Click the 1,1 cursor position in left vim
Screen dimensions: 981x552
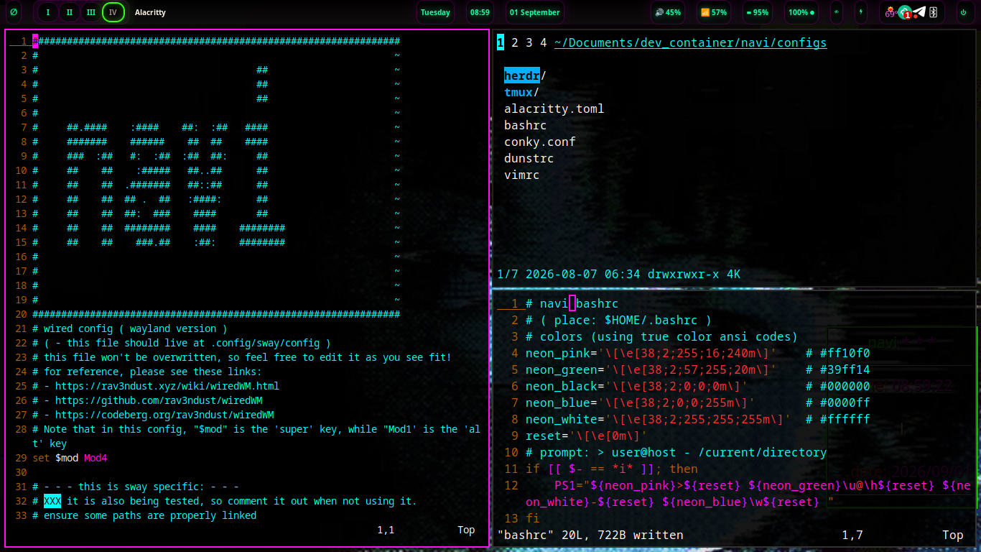[386, 530]
